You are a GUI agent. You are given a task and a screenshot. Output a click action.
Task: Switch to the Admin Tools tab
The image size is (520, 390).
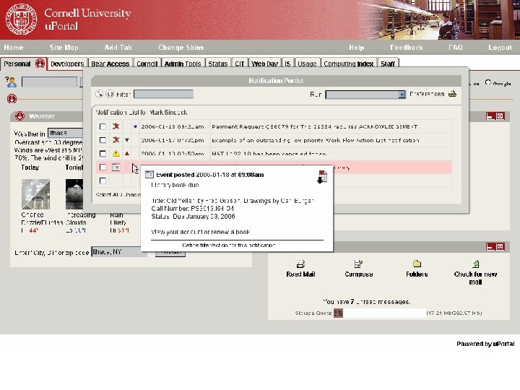(183, 64)
